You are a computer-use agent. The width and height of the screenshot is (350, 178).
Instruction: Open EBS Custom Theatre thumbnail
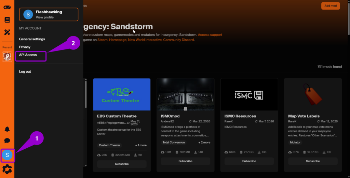click(x=122, y=94)
